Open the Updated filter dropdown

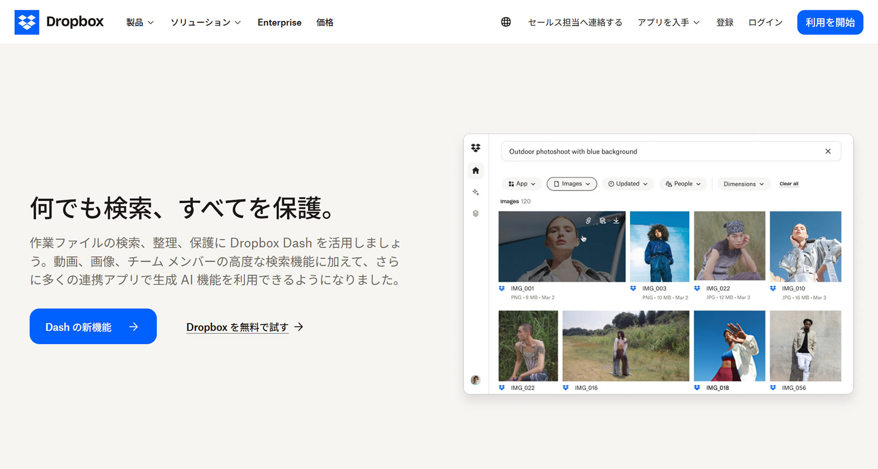[x=628, y=184]
